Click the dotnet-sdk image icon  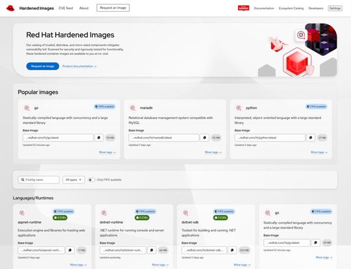[185, 213]
